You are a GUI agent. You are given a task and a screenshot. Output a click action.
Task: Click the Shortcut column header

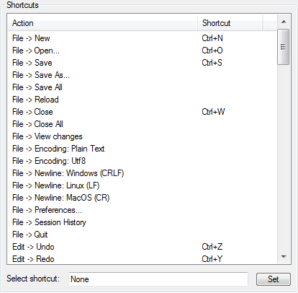click(x=230, y=23)
